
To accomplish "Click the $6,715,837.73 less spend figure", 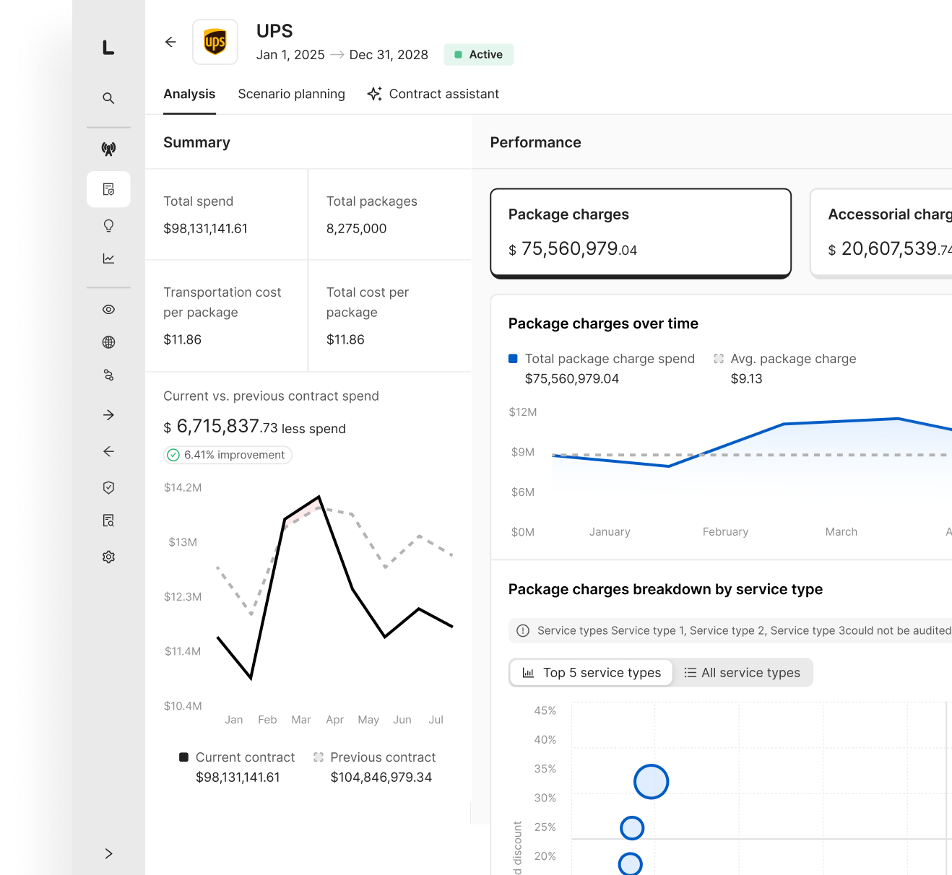I will click(254, 427).
